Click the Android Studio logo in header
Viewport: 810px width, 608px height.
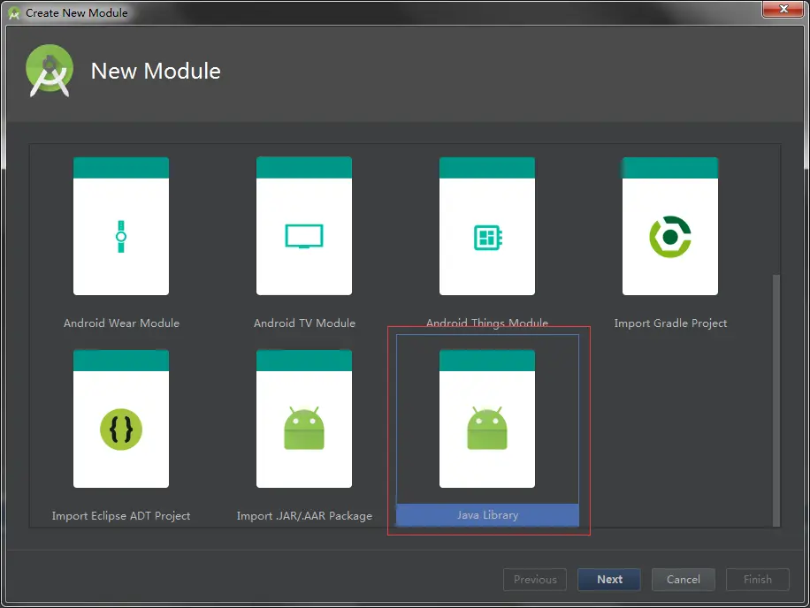(49, 71)
